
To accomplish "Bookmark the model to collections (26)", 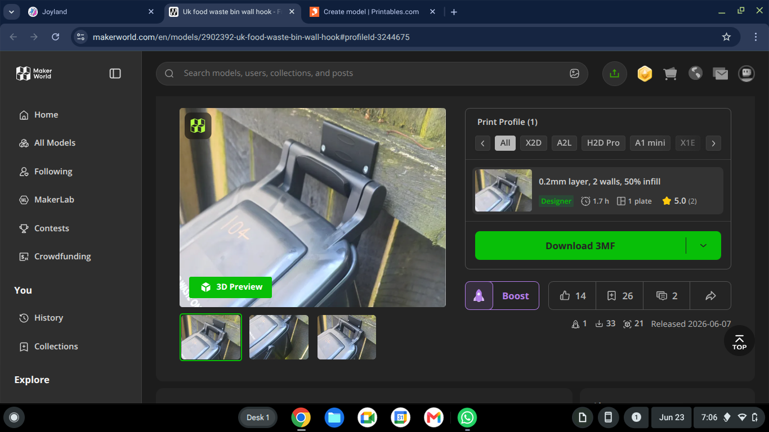I will [619, 296].
